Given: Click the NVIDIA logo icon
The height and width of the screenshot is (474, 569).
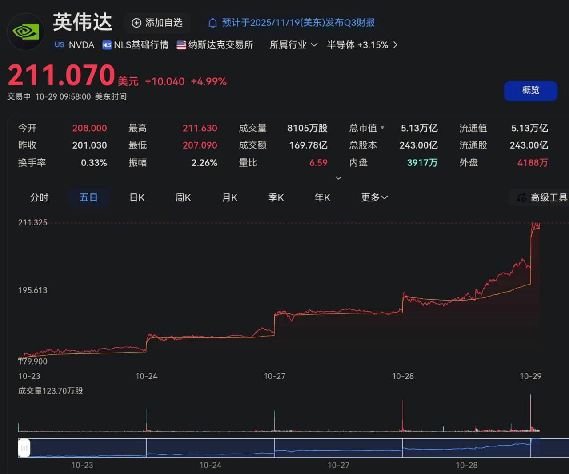Looking at the screenshot, I should click(25, 32).
